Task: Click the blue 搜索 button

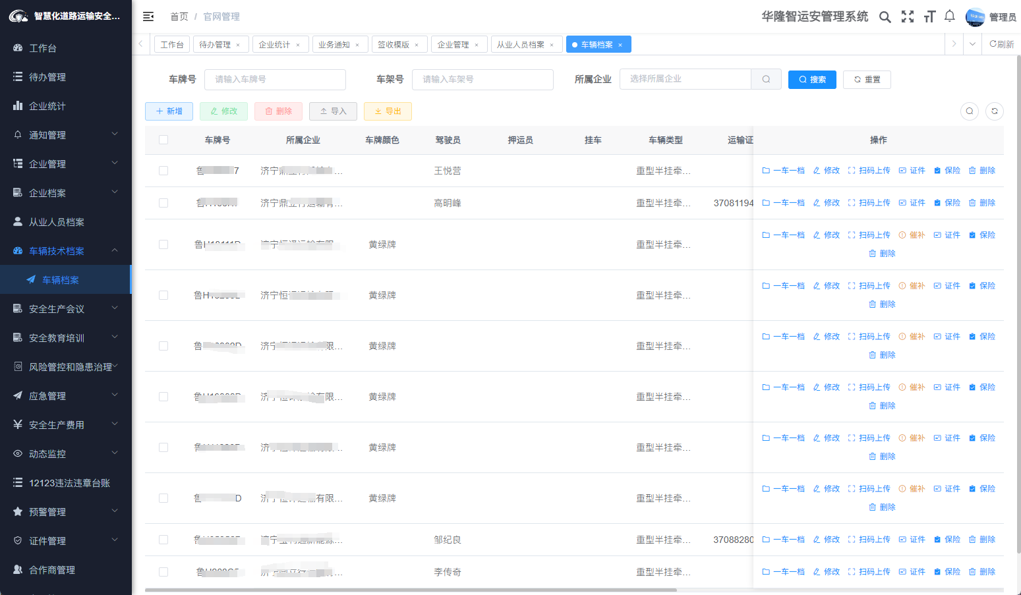Action: pos(812,80)
